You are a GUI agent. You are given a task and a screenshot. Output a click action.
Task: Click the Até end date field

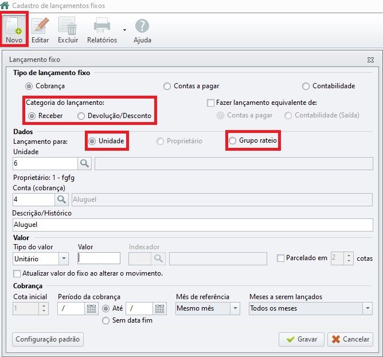139,308
